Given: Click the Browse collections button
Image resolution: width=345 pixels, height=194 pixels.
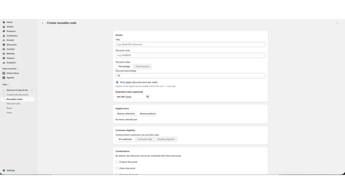Looking at the screenshot, I should tap(126, 114).
